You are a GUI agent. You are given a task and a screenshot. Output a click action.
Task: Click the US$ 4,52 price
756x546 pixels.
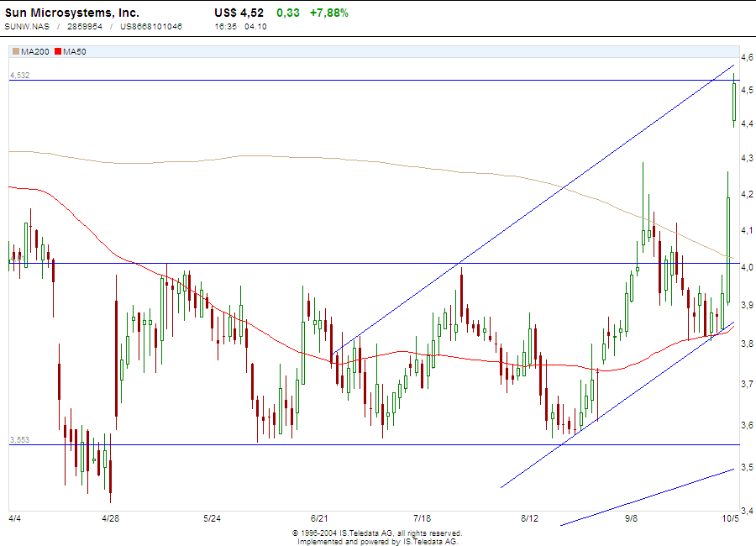click(239, 13)
